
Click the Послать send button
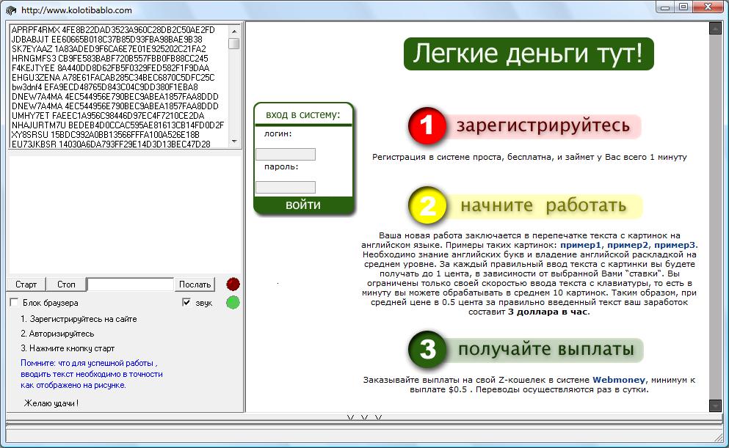(x=195, y=284)
